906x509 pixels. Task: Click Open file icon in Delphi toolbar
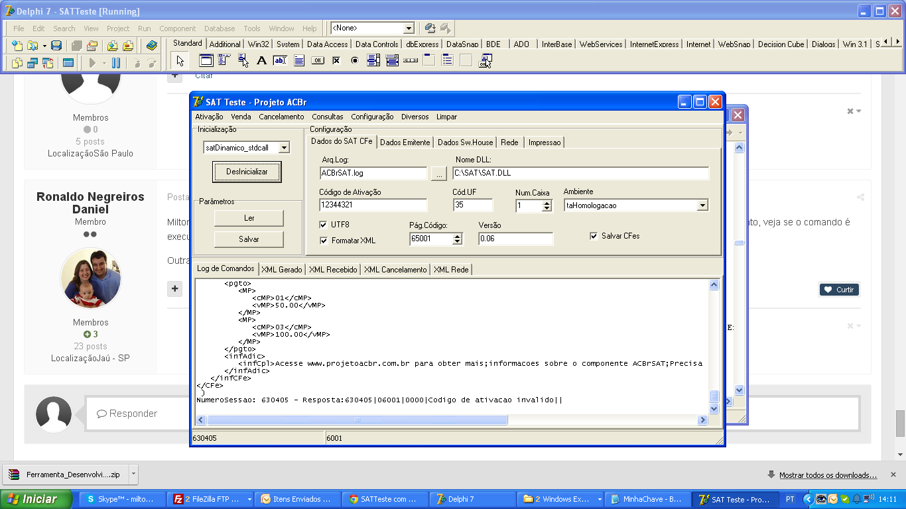coord(31,46)
